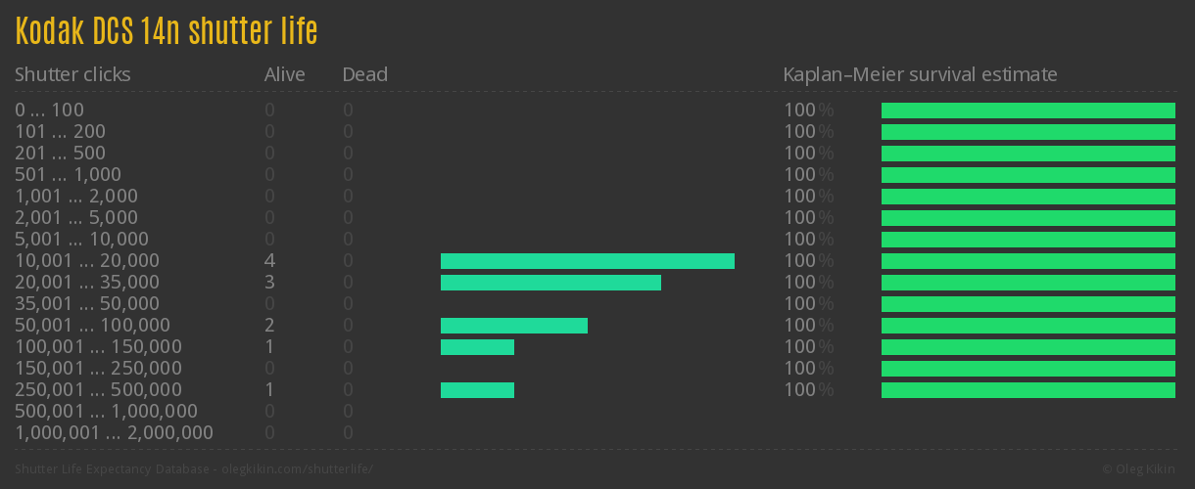
Task: Select the survival bar for 250,001 … 500,000
Action: tap(1028, 390)
